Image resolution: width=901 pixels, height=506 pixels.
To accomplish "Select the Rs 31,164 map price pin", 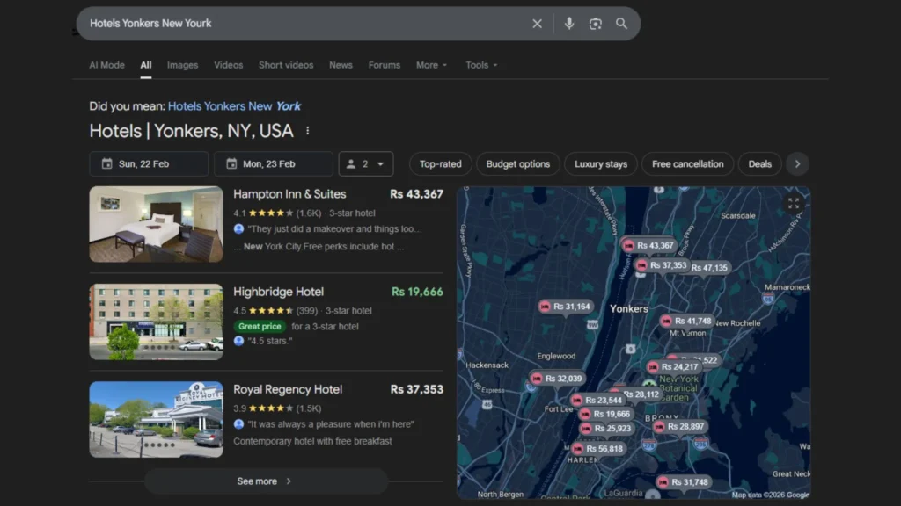I will [x=565, y=307].
